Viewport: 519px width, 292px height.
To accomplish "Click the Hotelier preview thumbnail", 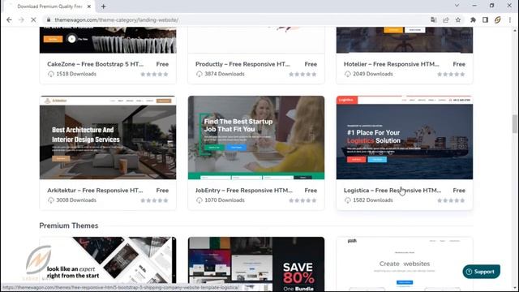I will [x=405, y=40].
